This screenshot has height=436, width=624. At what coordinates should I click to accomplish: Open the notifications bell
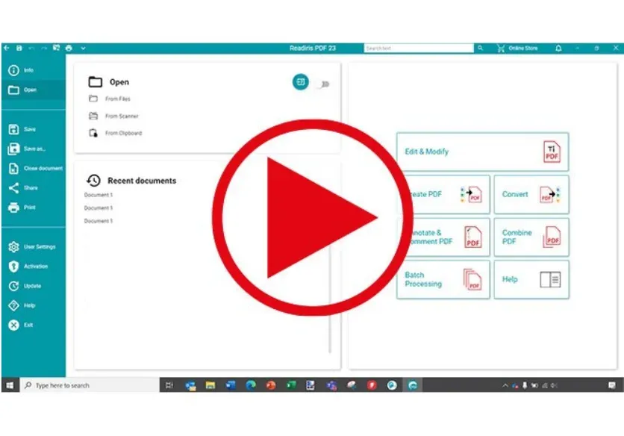coord(558,49)
